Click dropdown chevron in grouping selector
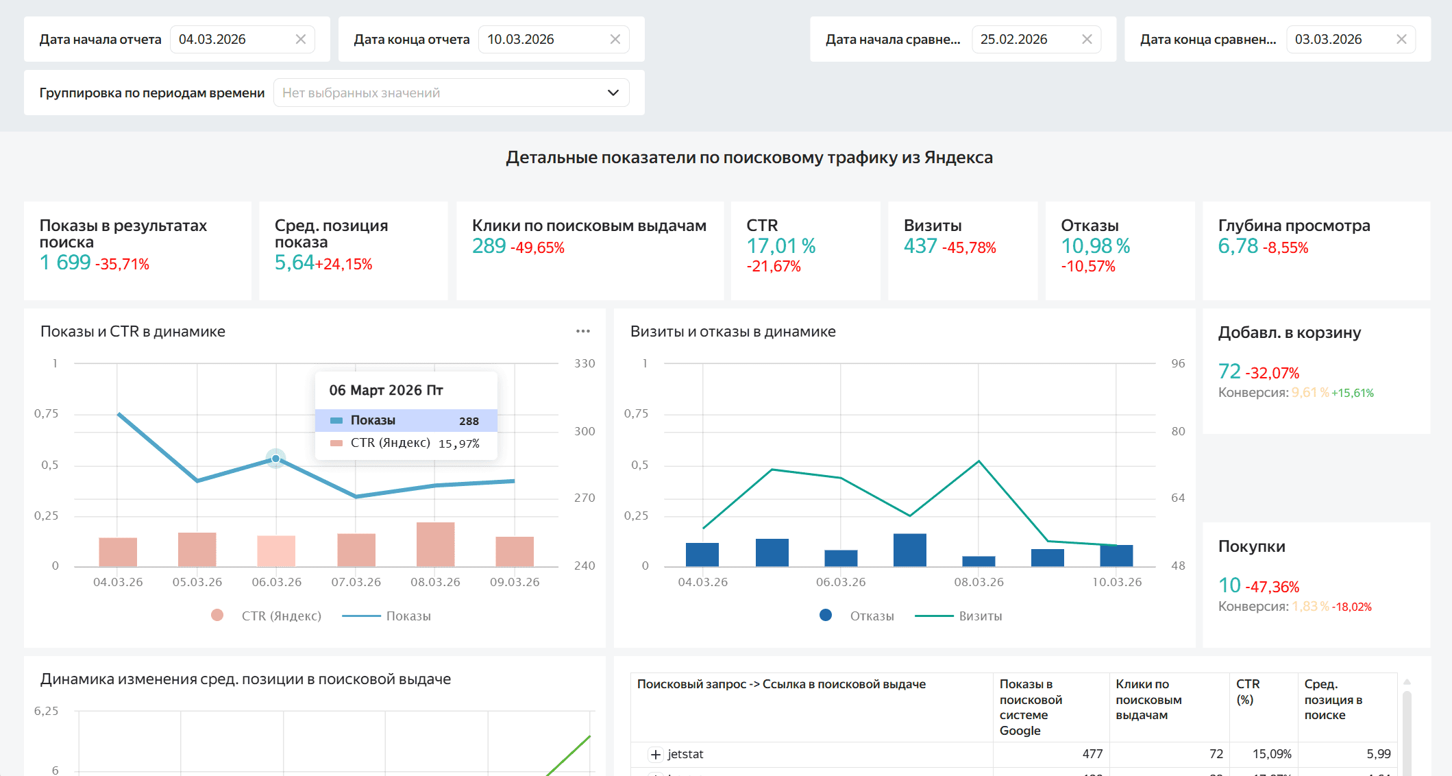Image resolution: width=1452 pixels, height=776 pixels. 613,93
